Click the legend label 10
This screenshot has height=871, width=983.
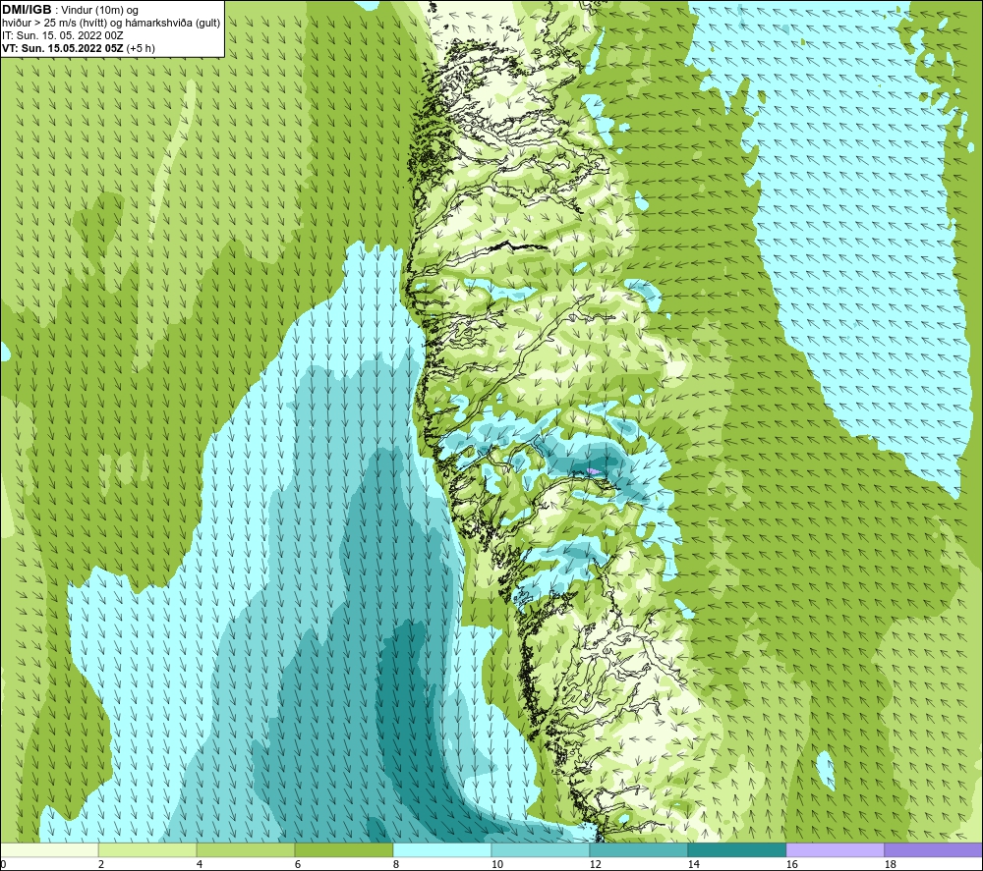pyautogui.click(x=496, y=864)
